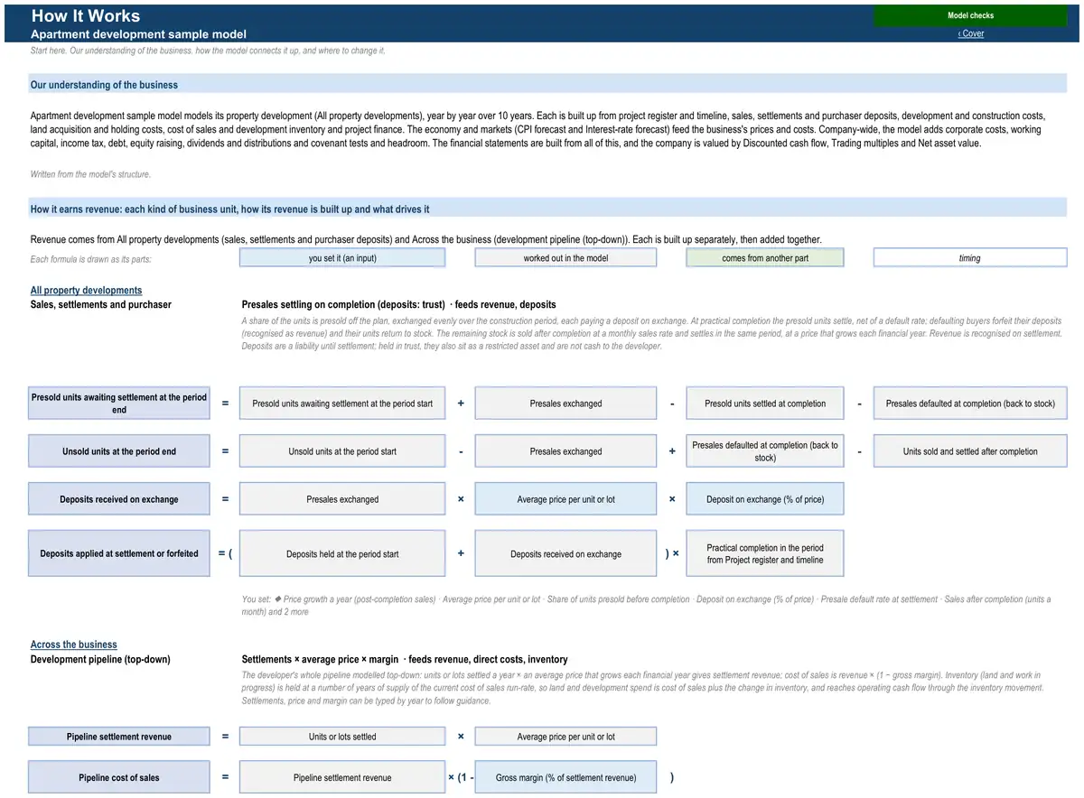
Task: Follow the Across the business link
Action: pos(74,645)
